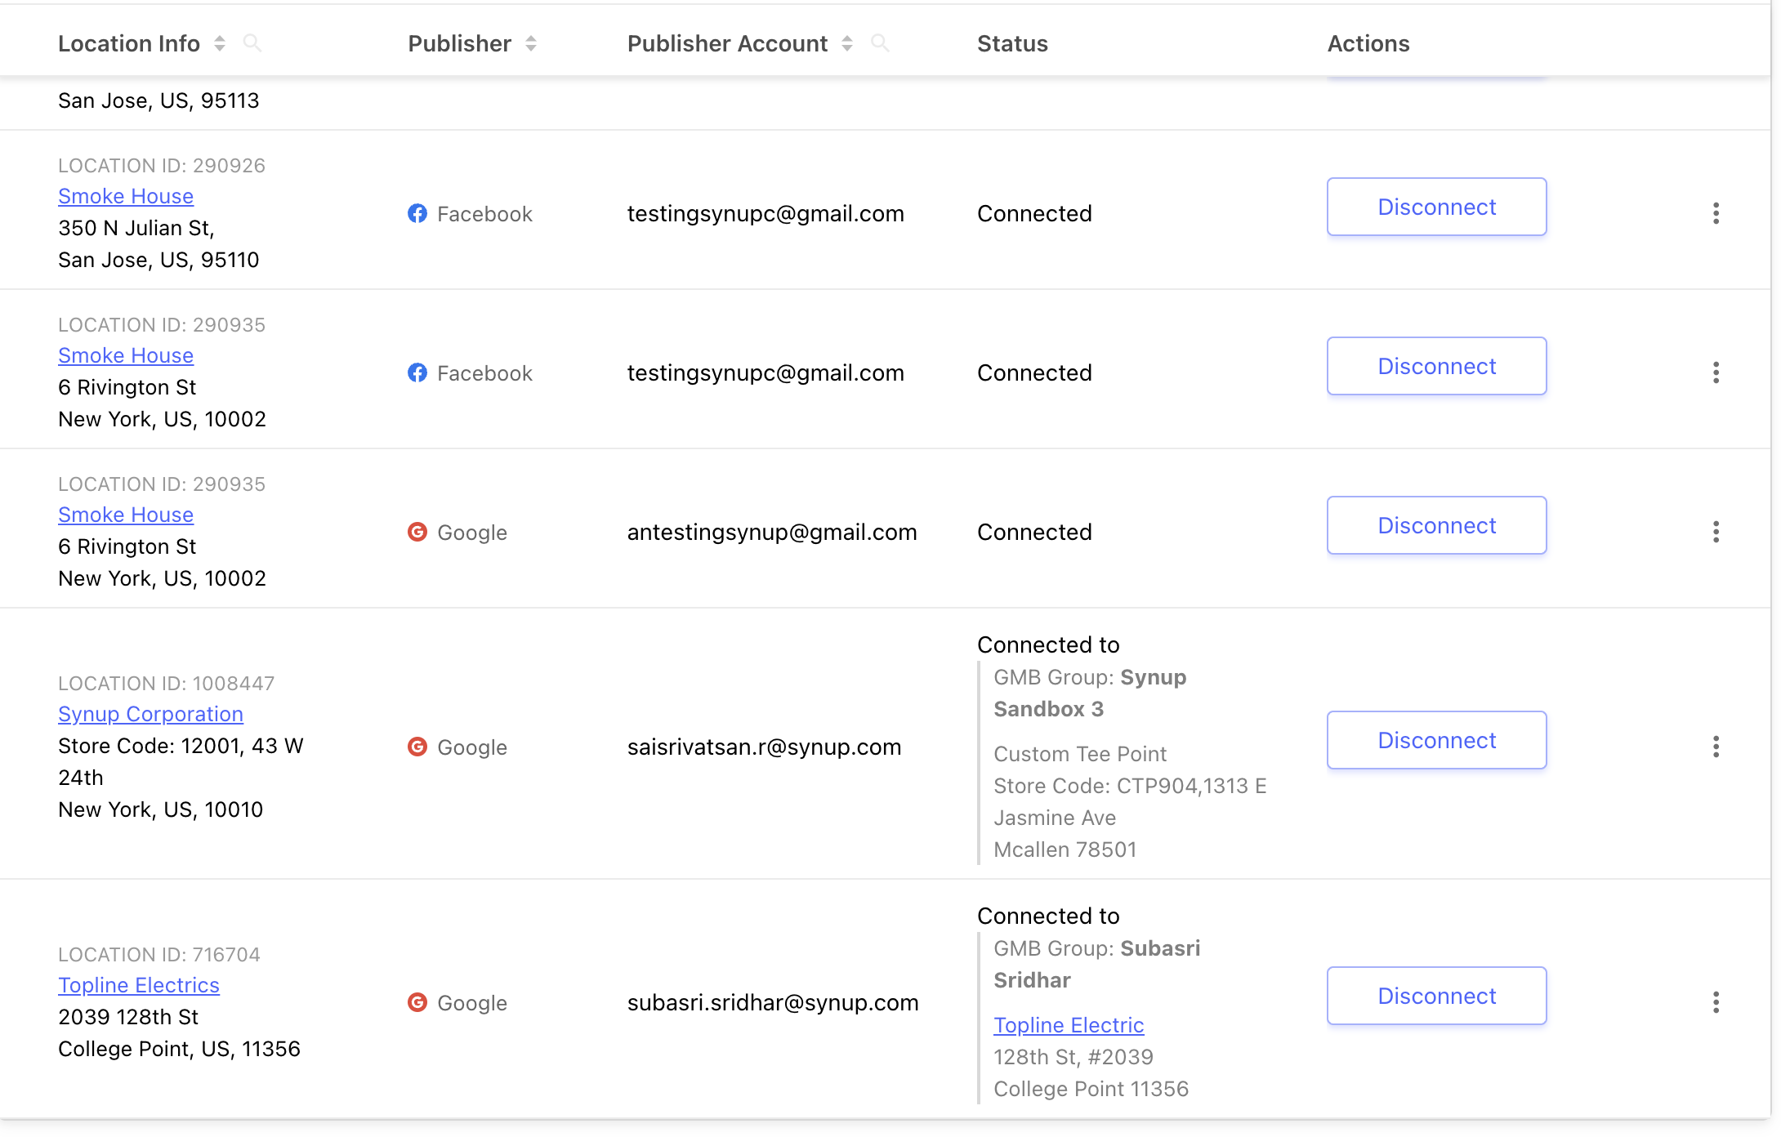This screenshot has width=1781, height=1137.
Task: Click Connected status in Julian St row
Action: click(1034, 213)
